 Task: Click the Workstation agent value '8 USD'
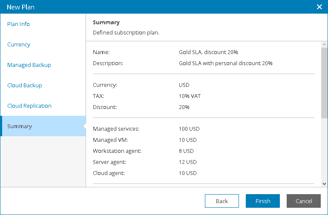coord(186,151)
